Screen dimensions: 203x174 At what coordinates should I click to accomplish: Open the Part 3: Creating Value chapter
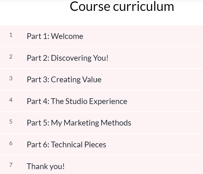tap(64, 80)
